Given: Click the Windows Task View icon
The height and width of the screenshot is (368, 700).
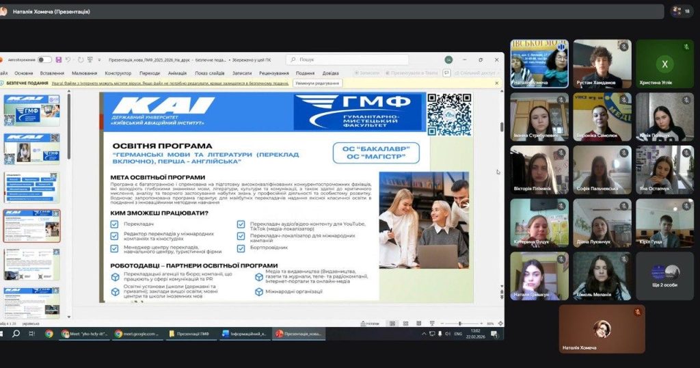Looking at the screenshot, I should (31, 334).
